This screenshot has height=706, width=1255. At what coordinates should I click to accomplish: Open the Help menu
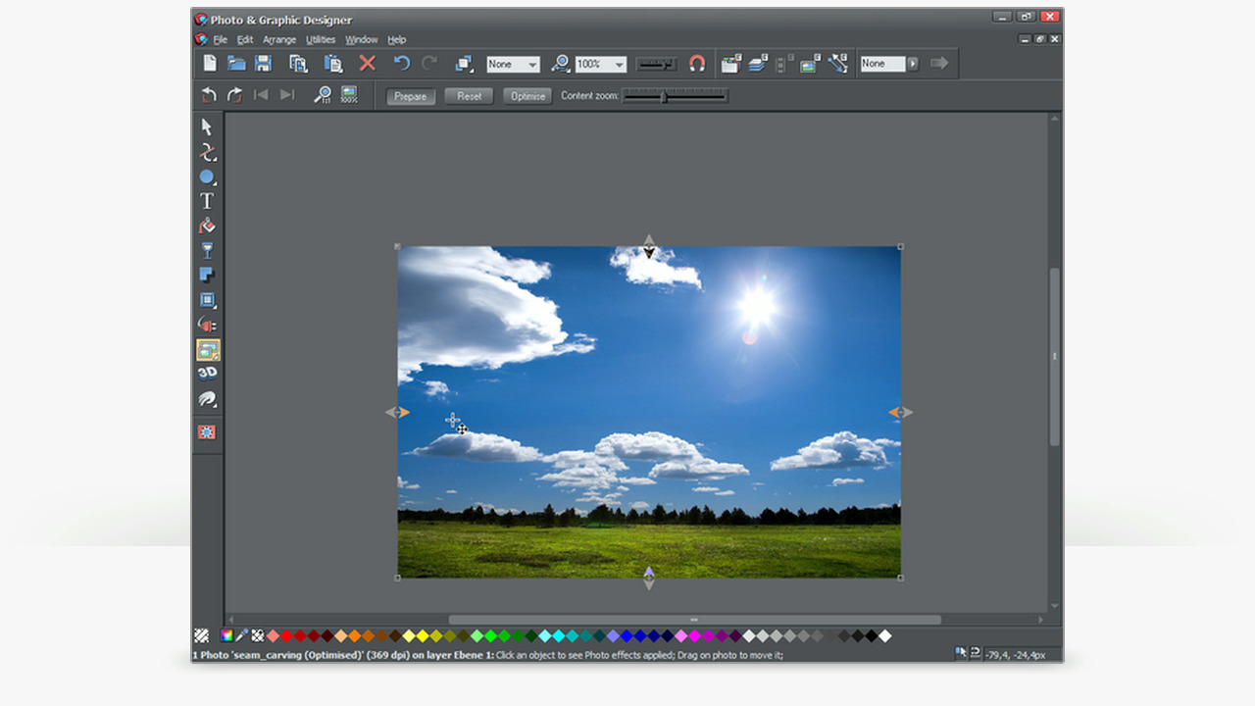point(396,40)
